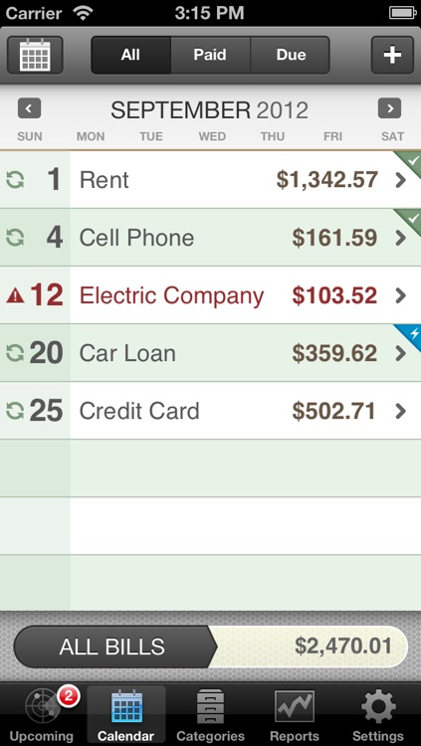Open the Electric Company bill
This screenshot has width=421, height=746.
[211, 295]
